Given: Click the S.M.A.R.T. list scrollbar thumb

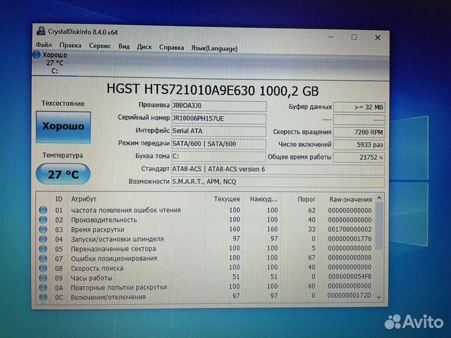Looking at the screenshot, I should click(x=379, y=226).
